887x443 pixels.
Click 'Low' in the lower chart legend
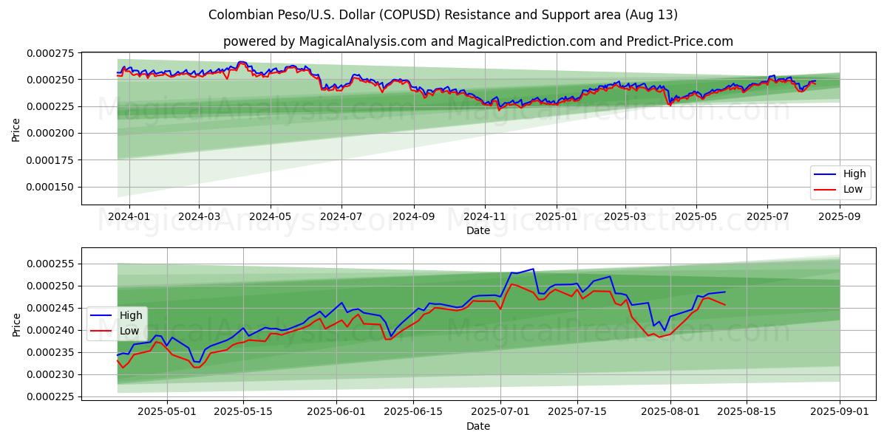tap(129, 330)
